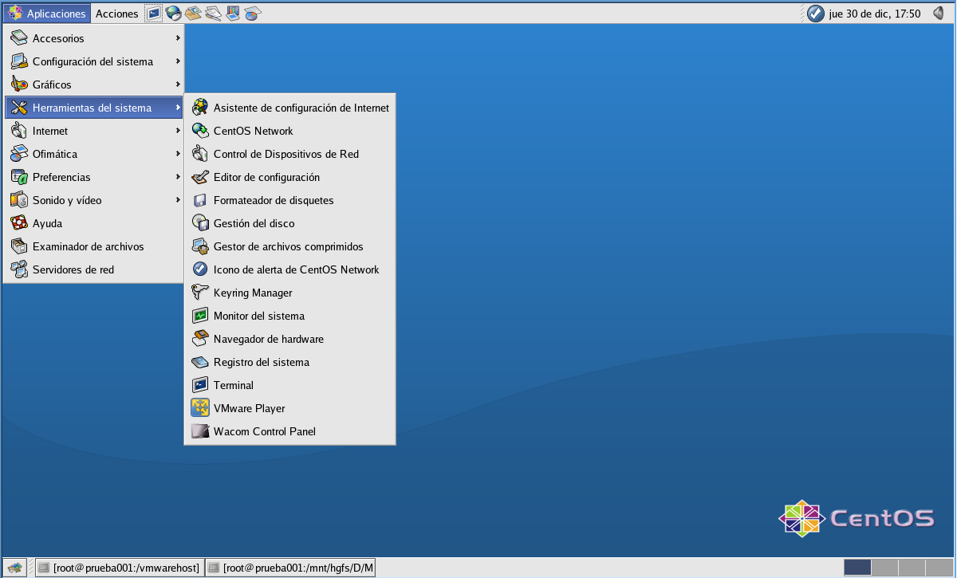Open the presentation app panel launcher
Viewport: 957px width, 578px height.
point(233,14)
